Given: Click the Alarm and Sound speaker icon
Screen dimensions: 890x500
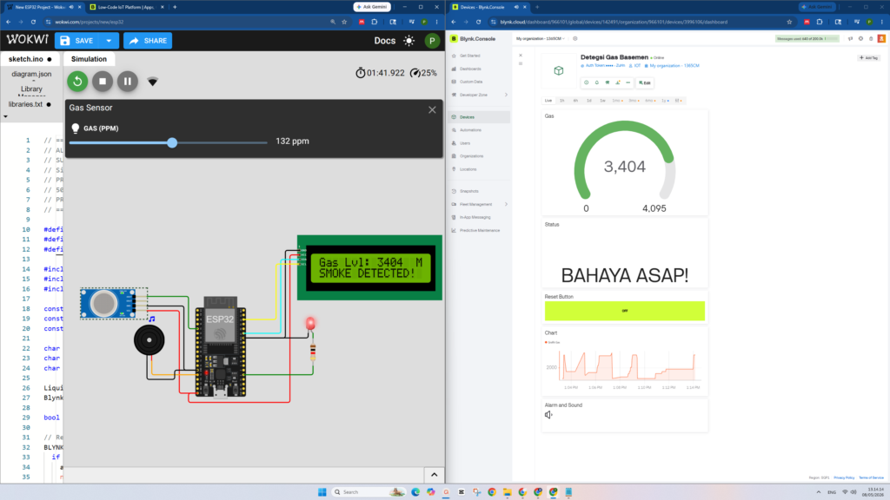Looking at the screenshot, I should [548, 415].
